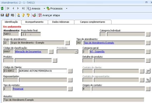This screenshot has height=103, width=152.
Task: Open AT - Sugestão link
Action: pyautogui.click(x=97, y=51)
